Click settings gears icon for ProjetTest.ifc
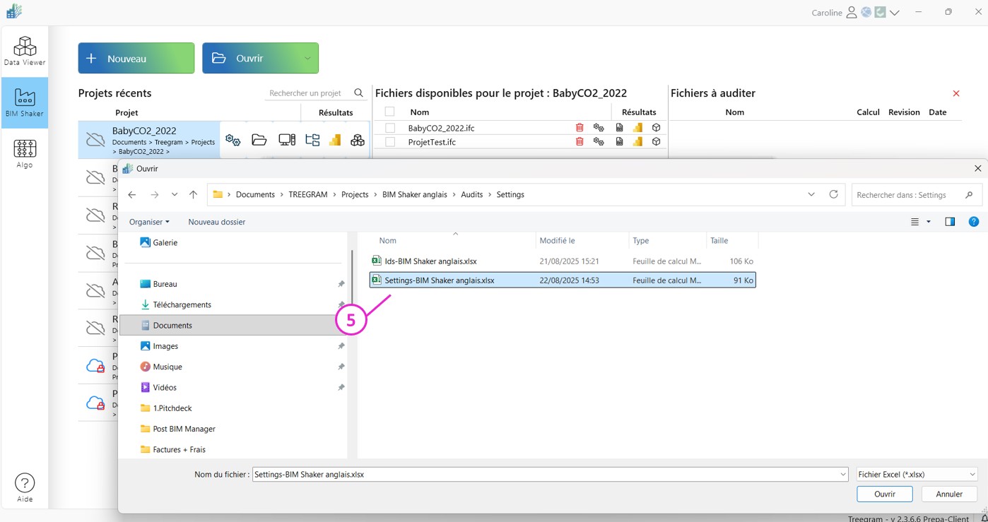This screenshot has height=522, width=988. [599, 142]
